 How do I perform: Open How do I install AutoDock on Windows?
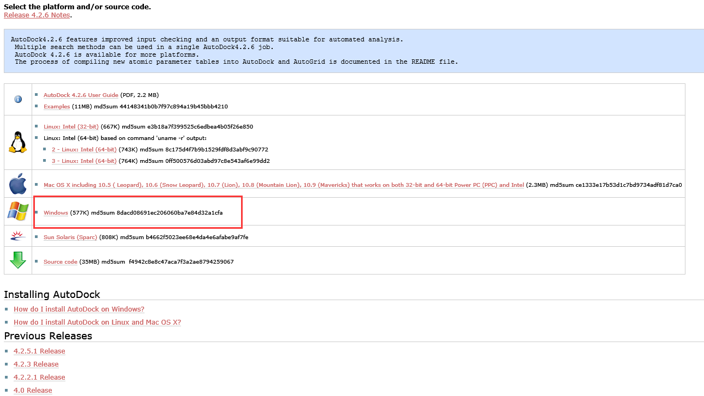(x=79, y=309)
